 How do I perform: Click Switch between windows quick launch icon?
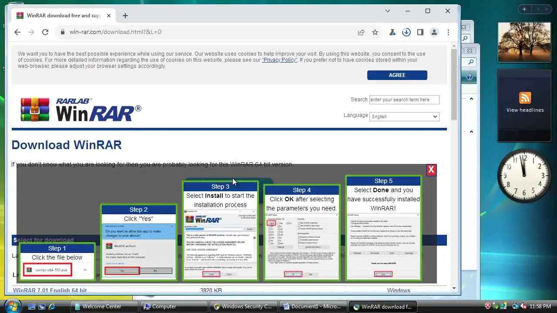[42, 306]
